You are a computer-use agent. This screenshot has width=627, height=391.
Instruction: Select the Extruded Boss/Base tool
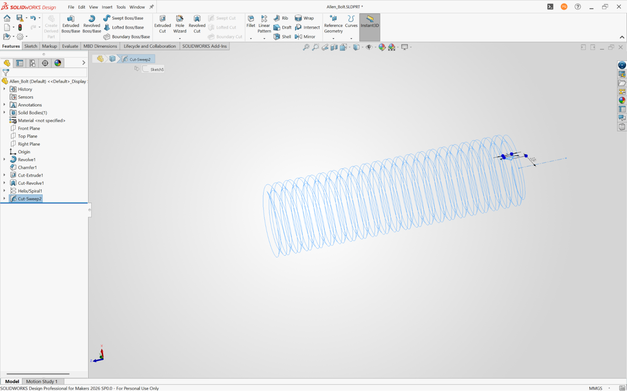tap(71, 24)
